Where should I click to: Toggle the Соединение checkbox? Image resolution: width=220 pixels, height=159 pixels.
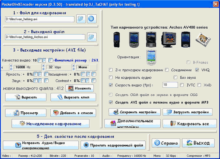point(167,70)
